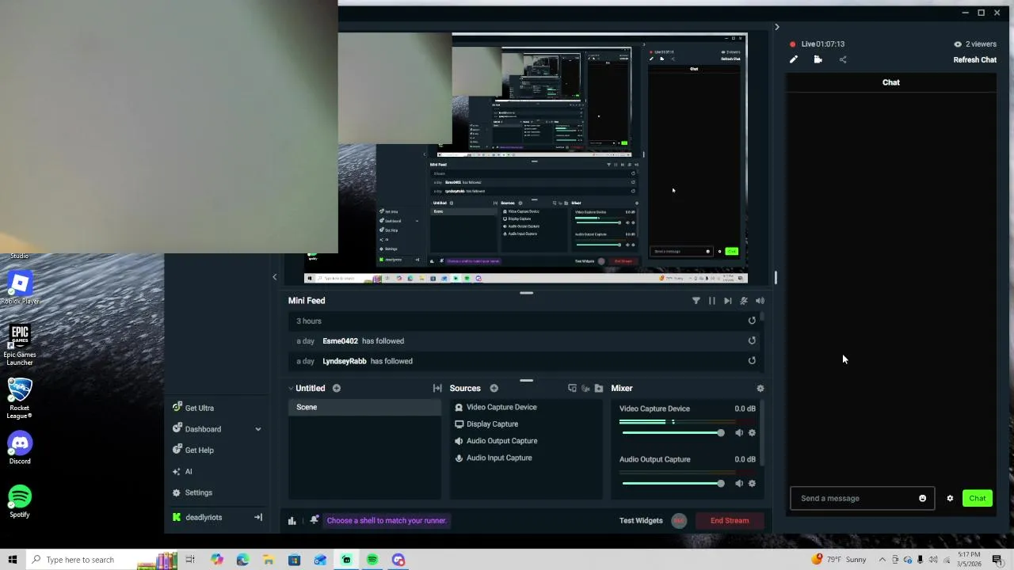Click the deadlyriots account entry
Screen dimensions: 1014x570
(204, 517)
